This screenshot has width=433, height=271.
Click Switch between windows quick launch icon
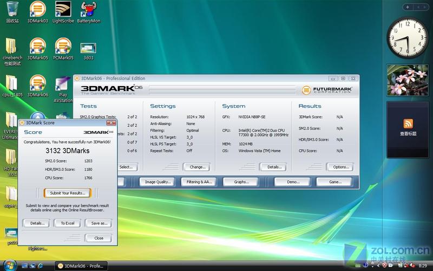(x=32, y=266)
